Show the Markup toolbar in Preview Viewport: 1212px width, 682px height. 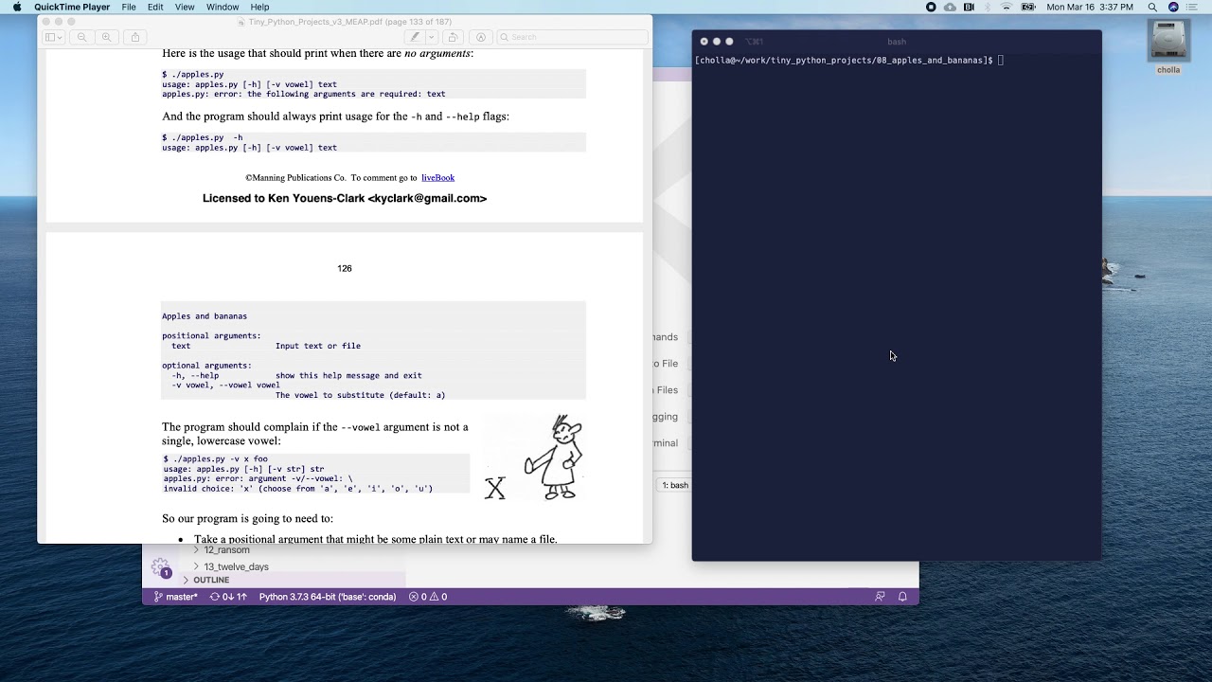pyautogui.click(x=481, y=37)
